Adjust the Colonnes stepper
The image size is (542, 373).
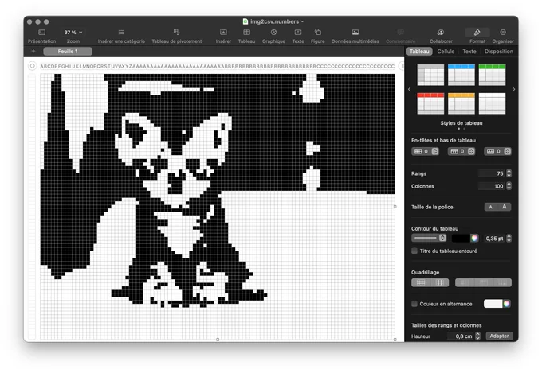pos(509,186)
